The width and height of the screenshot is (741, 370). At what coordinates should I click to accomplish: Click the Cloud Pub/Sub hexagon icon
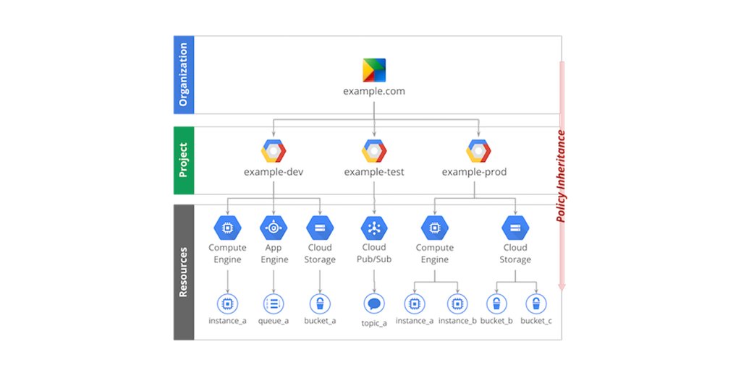[x=374, y=228]
